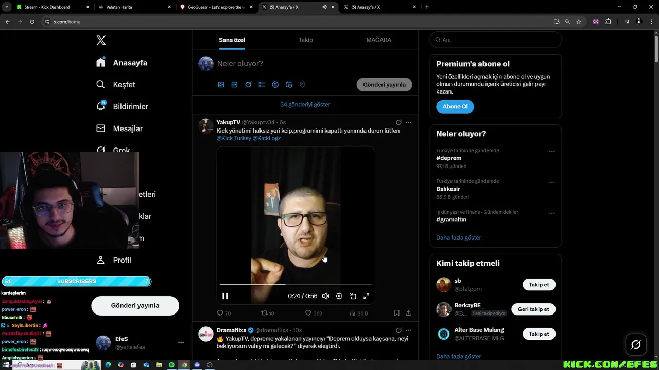The image size is (659, 370).
Task: Add a poll to the post
Action: (x=262, y=85)
